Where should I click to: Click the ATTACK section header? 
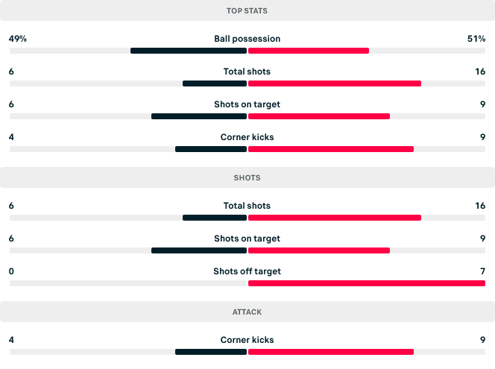click(x=247, y=312)
